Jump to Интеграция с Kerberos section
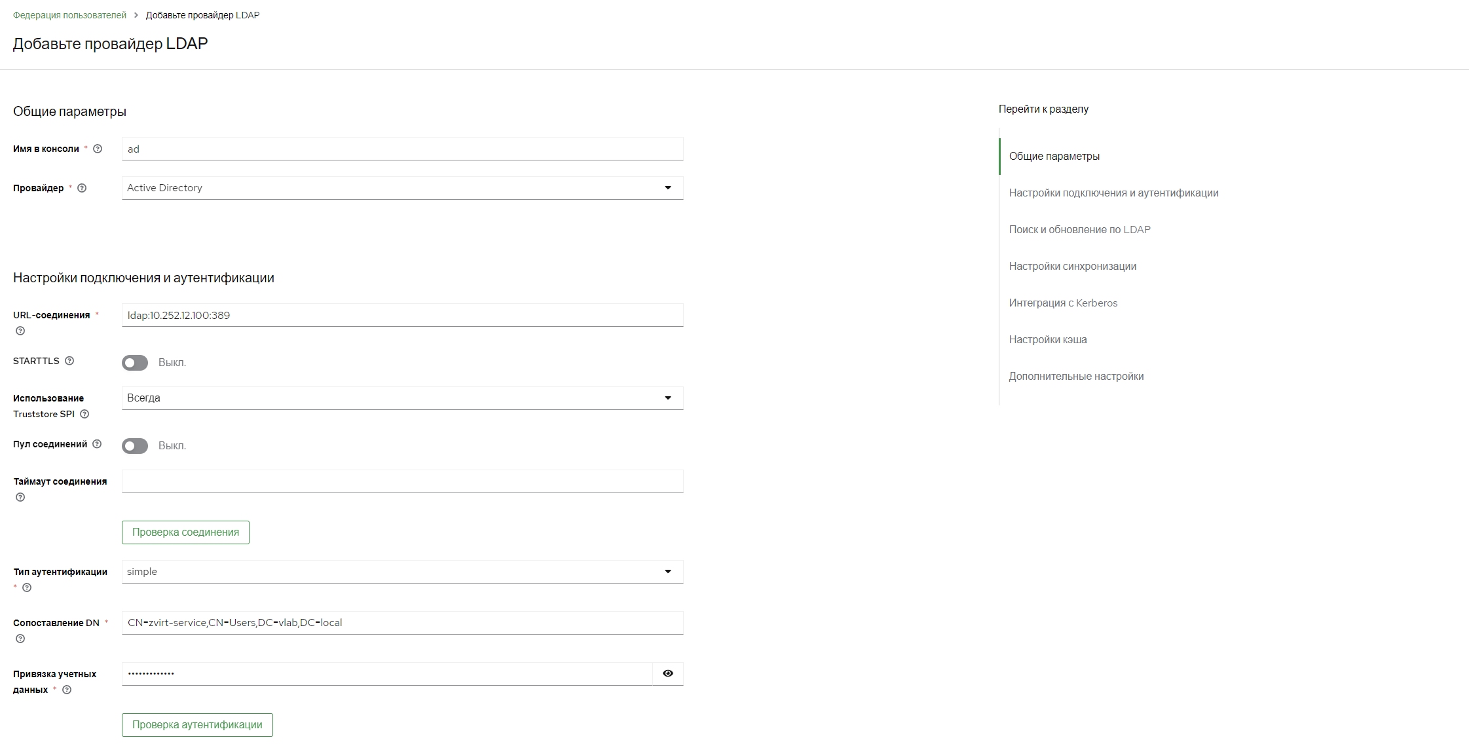 (x=1063, y=303)
